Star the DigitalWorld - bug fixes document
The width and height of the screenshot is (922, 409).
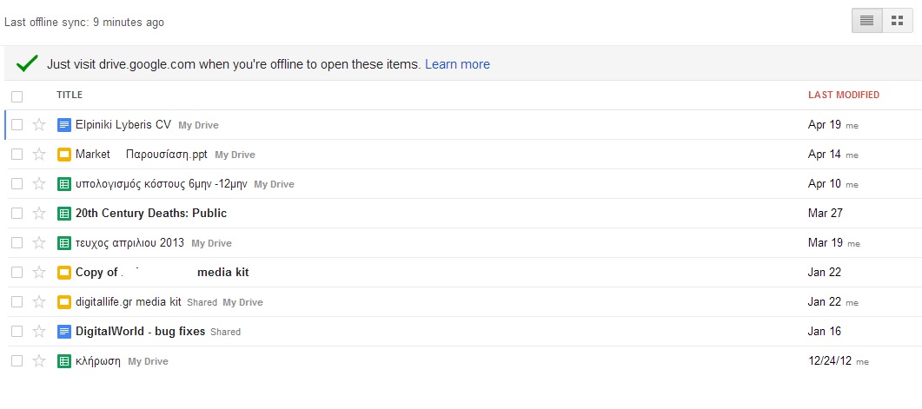tap(39, 332)
